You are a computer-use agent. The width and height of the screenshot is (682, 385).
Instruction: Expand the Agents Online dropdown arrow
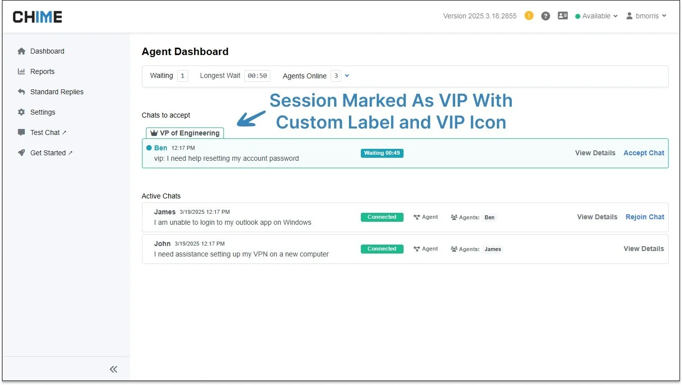click(x=347, y=76)
